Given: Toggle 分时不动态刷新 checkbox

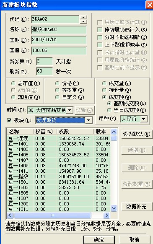Looking at the screenshot, I should [x=100, y=37].
